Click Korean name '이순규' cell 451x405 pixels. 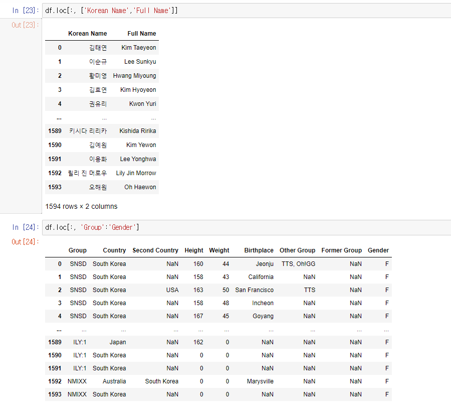click(x=98, y=62)
